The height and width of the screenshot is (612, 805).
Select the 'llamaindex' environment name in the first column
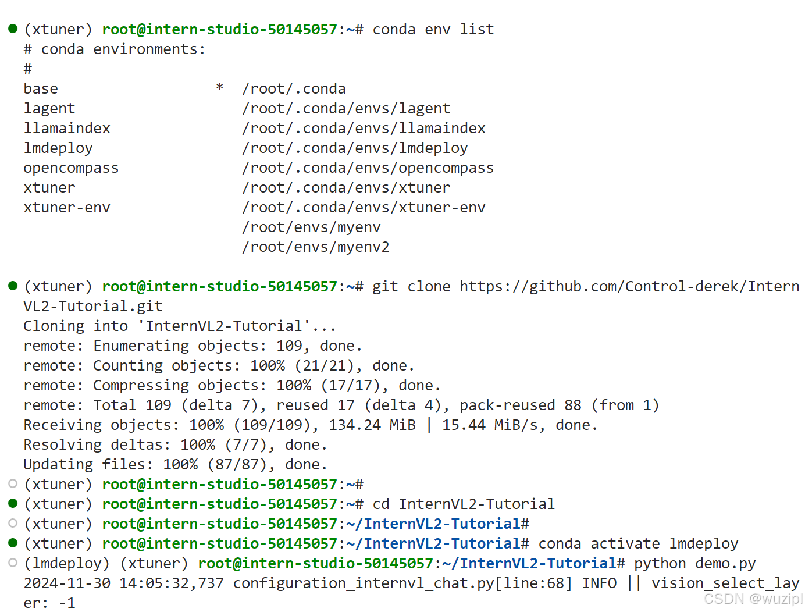click(x=67, y=128)
